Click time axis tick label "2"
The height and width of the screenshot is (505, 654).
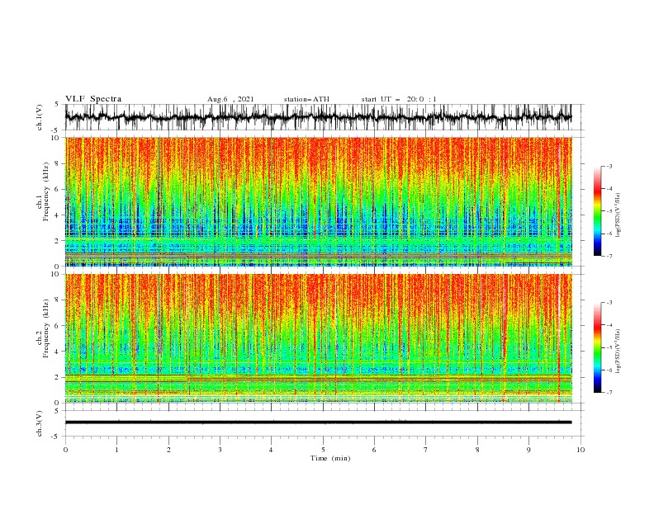click(168, 450)
